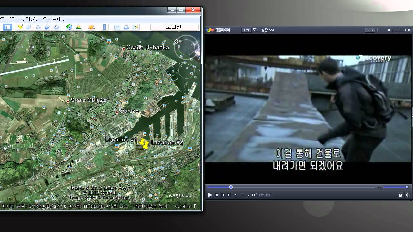
Task: Click the eye altitude 6.19km readout
Action: pyautogui.click(x=183, y=206)
